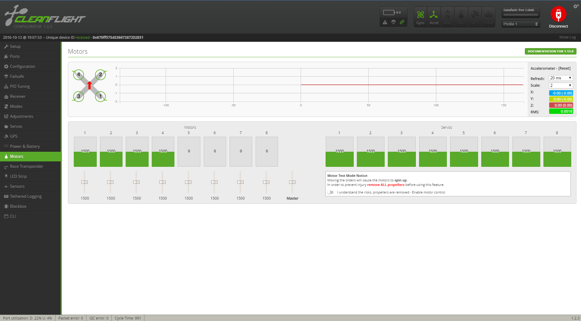Click Documentation for 1.13.0 button
The width and height of the screenshot is (581, 321).
click(550, 51)
